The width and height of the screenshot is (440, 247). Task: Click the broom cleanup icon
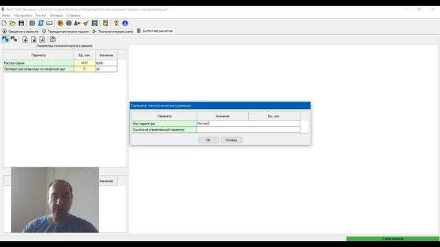click(86, 23)
